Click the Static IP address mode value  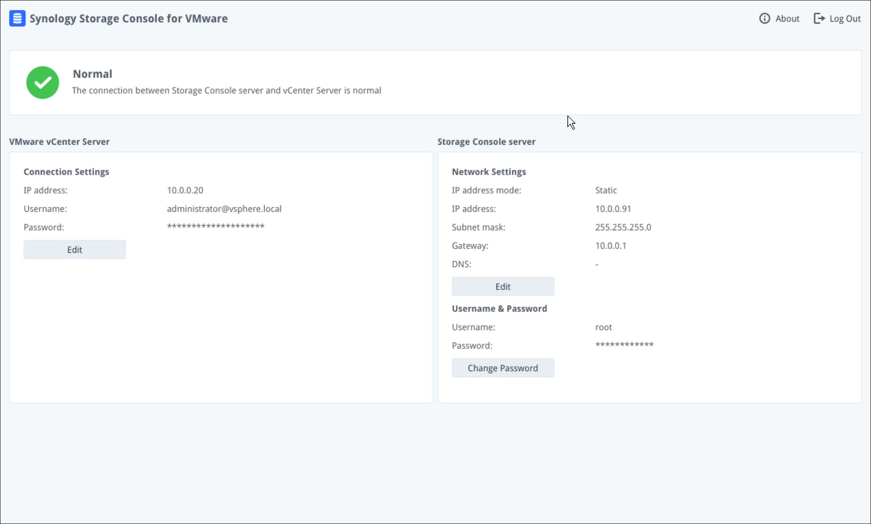606,190
